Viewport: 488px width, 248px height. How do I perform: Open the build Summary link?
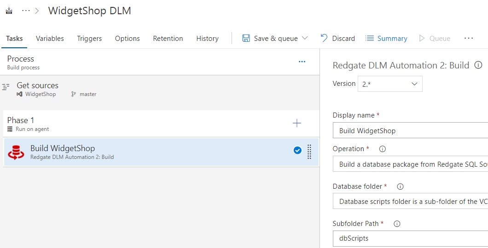click(392, 39)
